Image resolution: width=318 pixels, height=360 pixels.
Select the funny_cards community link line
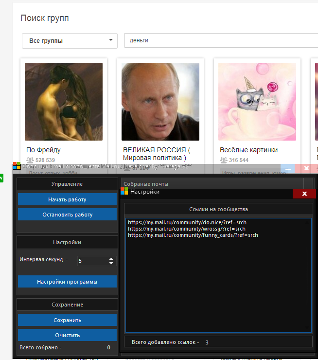pos(193,235)
